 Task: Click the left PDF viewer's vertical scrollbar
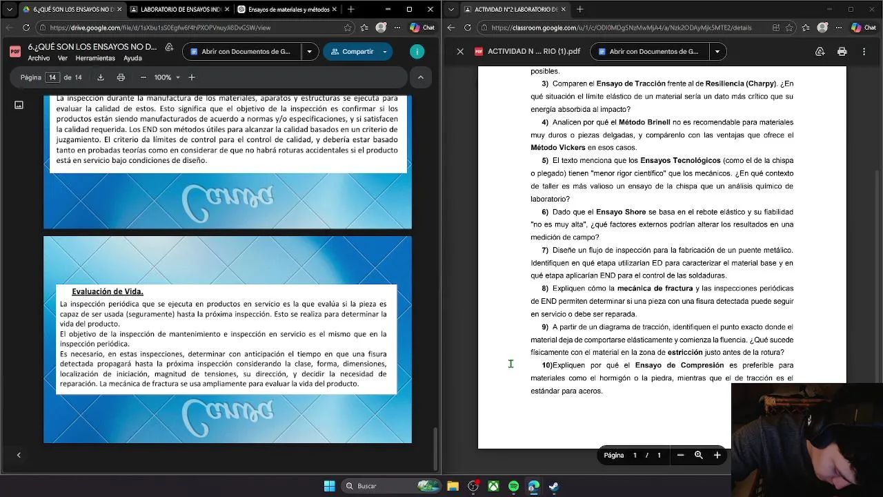tap(435, 449)
